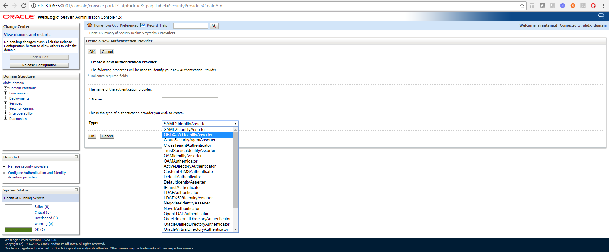Click the blue round extension icon
The height and width of the screenshot is (252, 609).
point(563,6)
